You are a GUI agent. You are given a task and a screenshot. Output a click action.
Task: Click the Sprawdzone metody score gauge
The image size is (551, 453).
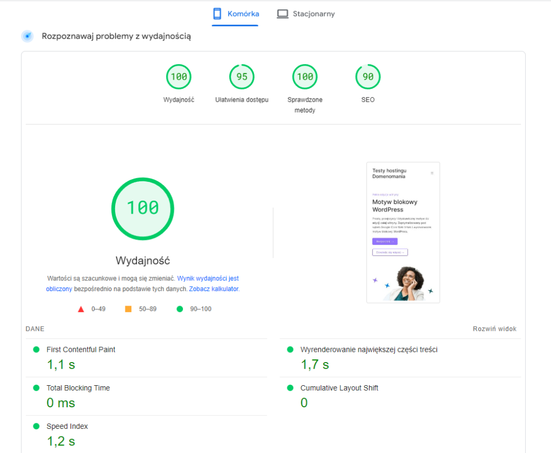pos(305,77)
